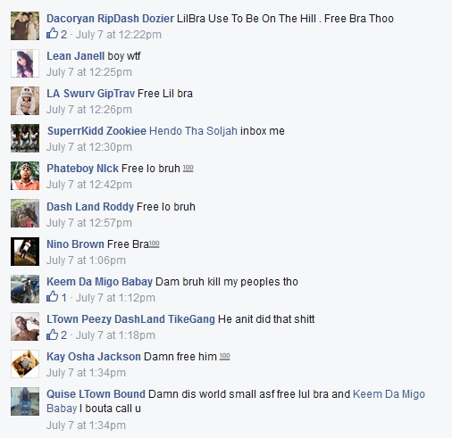Open LTown Peezy DashLand TikeGang's profile

pyautogui.click(x=130, y=319)
